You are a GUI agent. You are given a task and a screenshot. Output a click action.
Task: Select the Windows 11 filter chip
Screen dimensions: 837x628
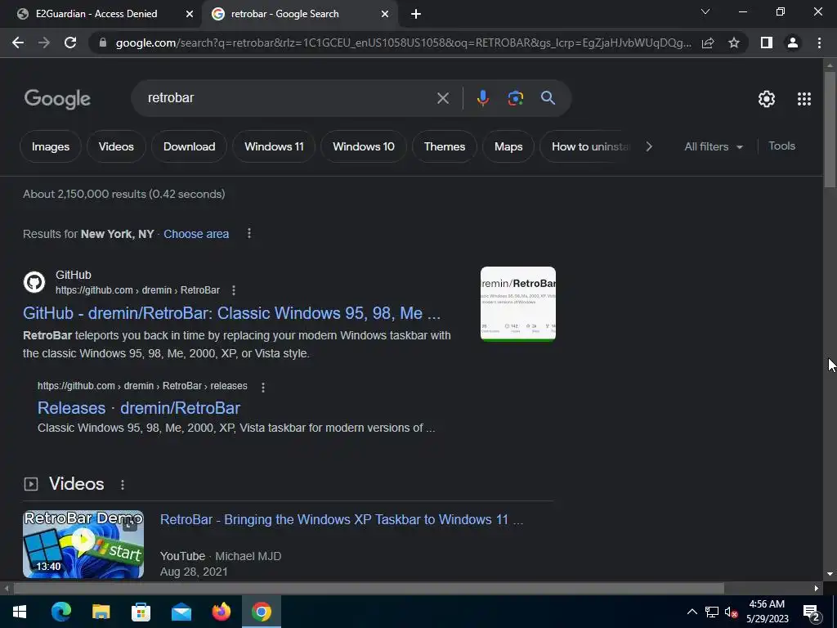tap(274, 146)
